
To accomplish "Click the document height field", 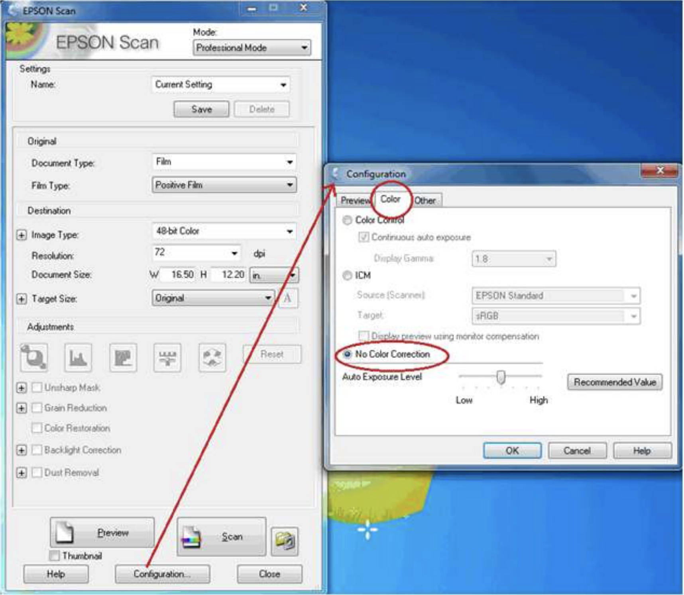I will (x=228, y=275).
